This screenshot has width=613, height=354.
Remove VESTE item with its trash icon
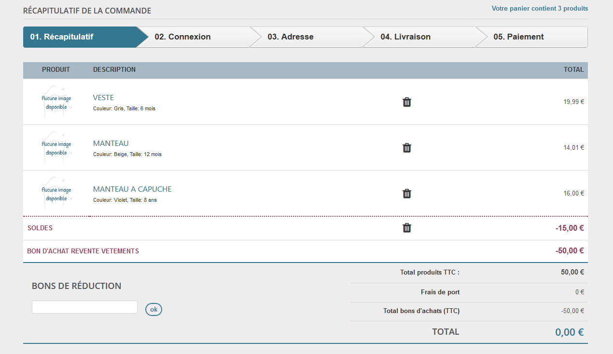click(407, 102)
